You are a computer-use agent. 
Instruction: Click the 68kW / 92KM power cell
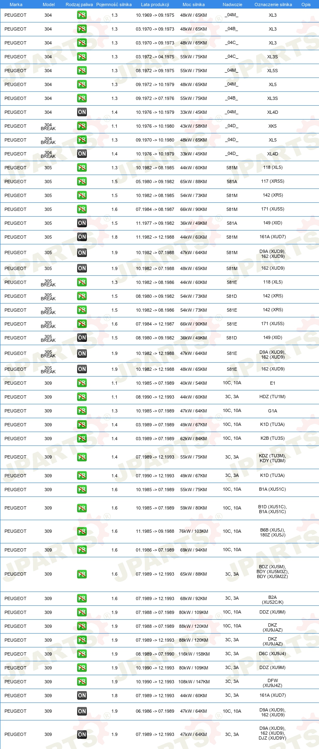194,598
